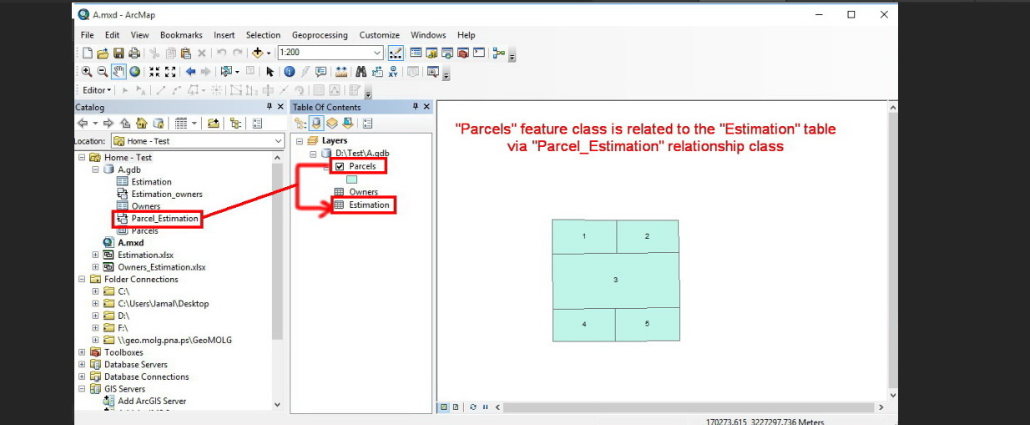Click the Refresh map view button
This screenshot has height=425, width=1030.
(473, 407)
